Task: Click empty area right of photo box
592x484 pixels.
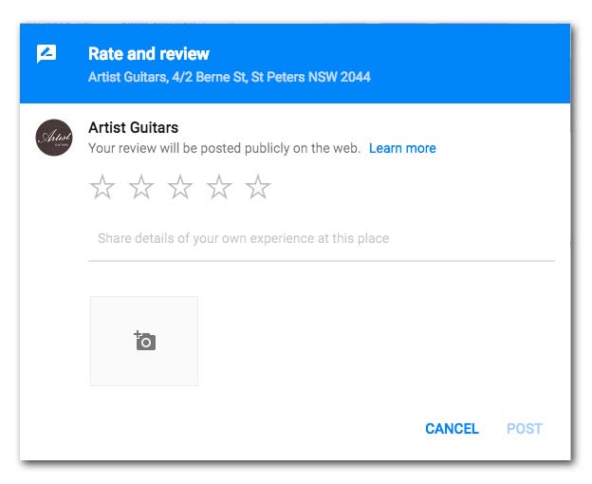Action: 378,341
